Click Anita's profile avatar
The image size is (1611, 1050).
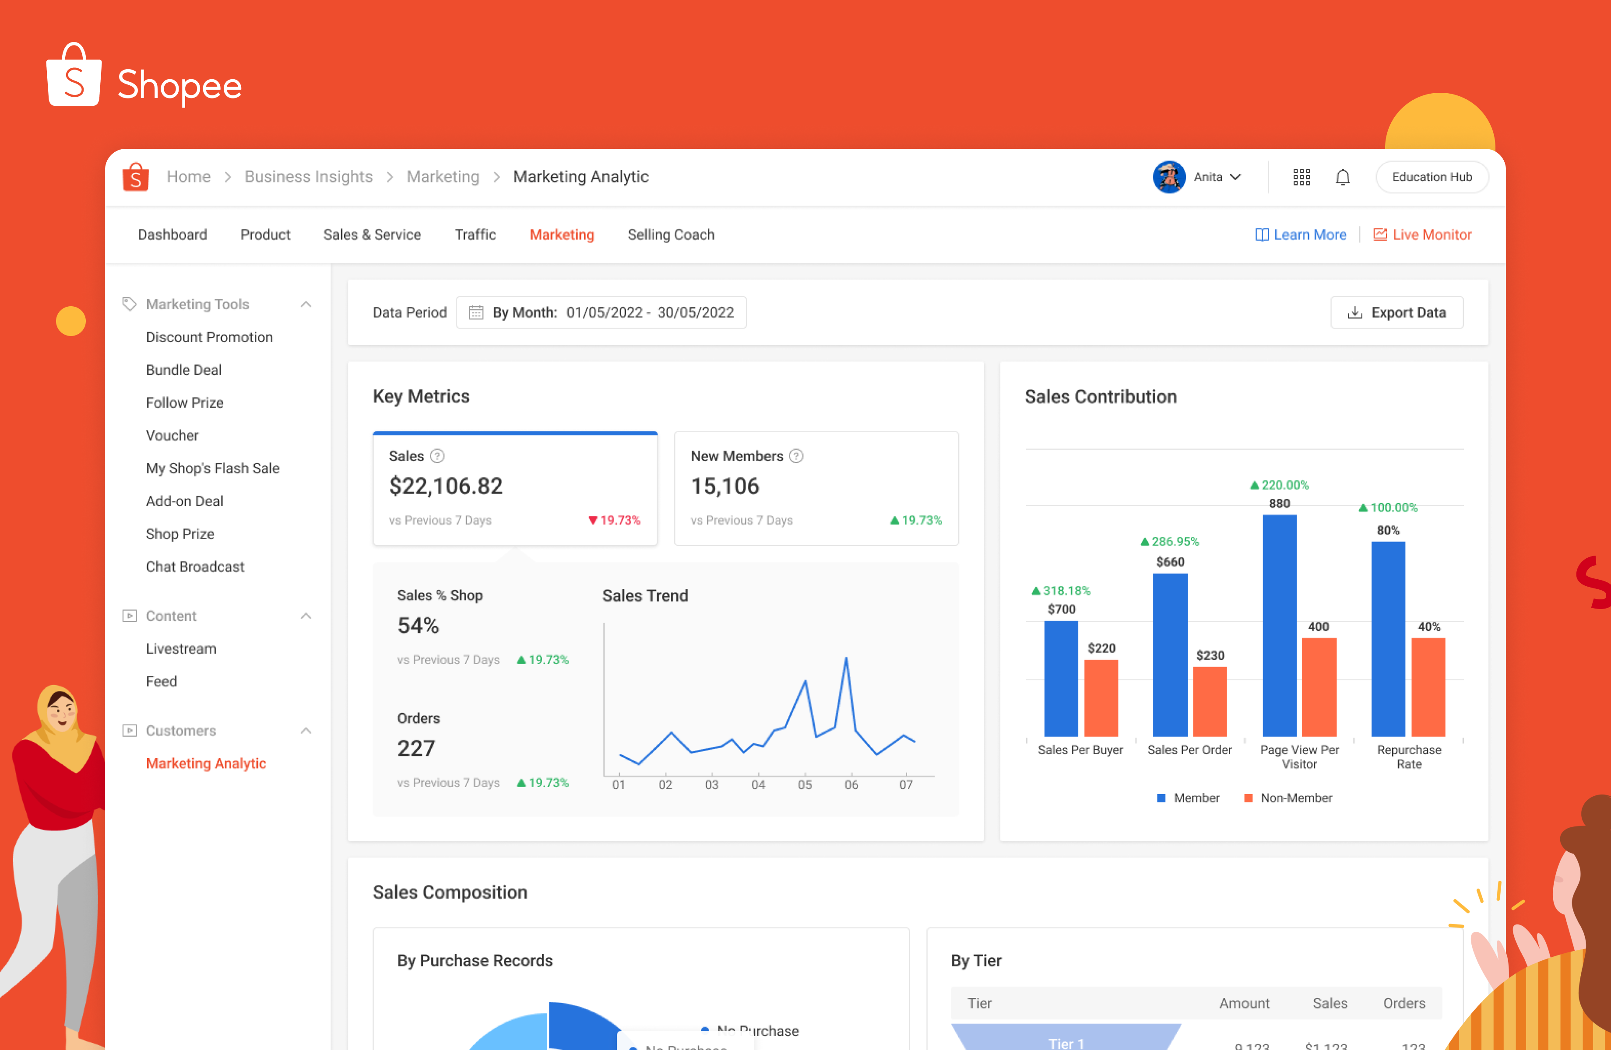click(1169, 177)
